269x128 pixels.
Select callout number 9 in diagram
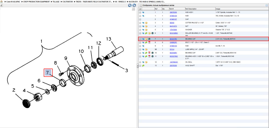pos(66,59)
